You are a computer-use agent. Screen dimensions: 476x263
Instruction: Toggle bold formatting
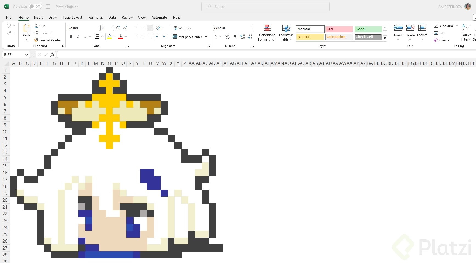point(71,37)
